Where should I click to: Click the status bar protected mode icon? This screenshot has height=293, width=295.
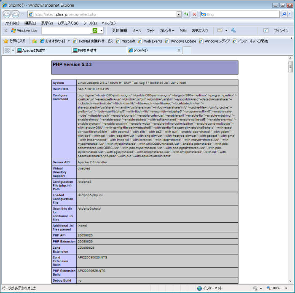click(255, 288)
